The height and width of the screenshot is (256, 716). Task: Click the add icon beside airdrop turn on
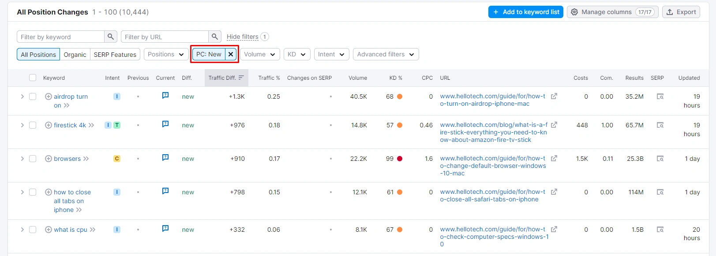(49, 96)
